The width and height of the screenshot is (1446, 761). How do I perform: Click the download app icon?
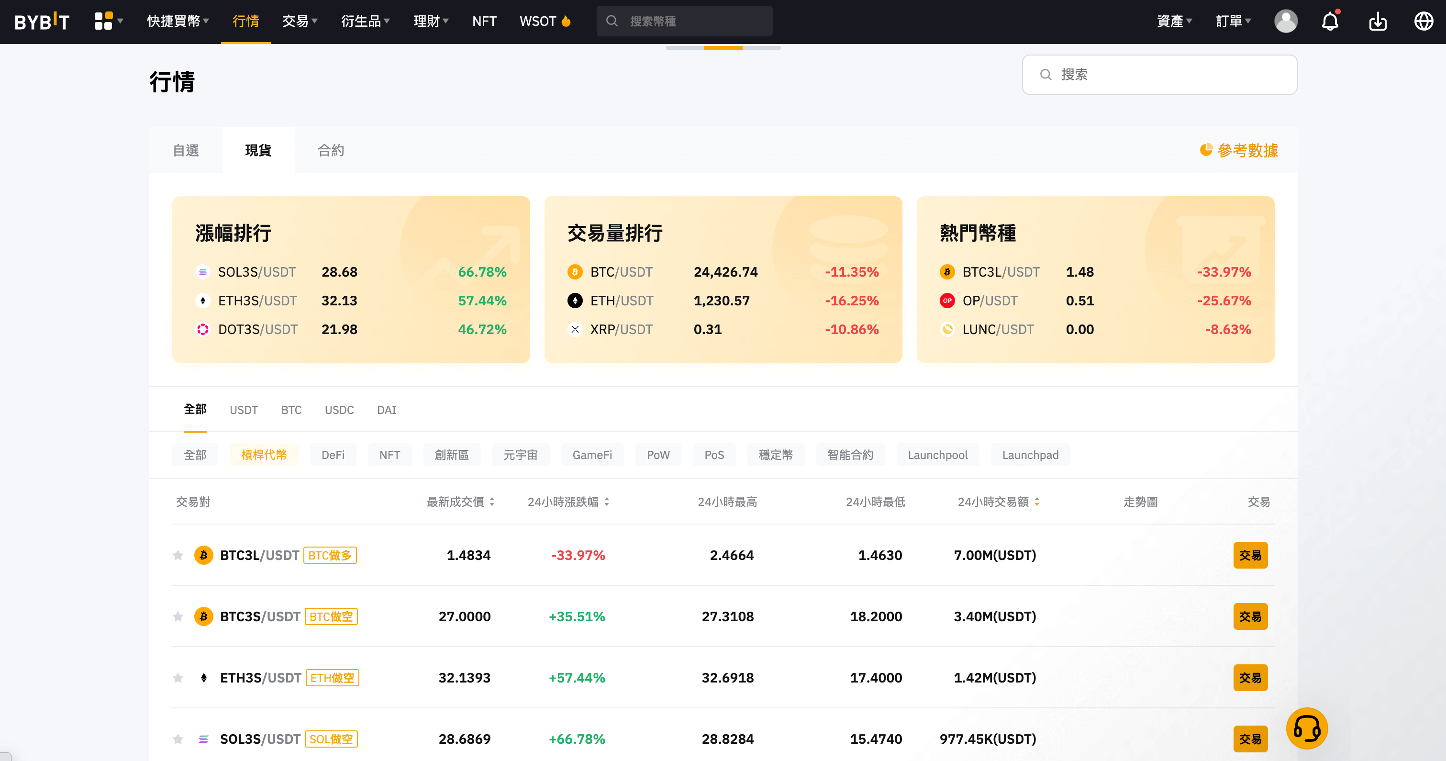[x=1378, y=22]
